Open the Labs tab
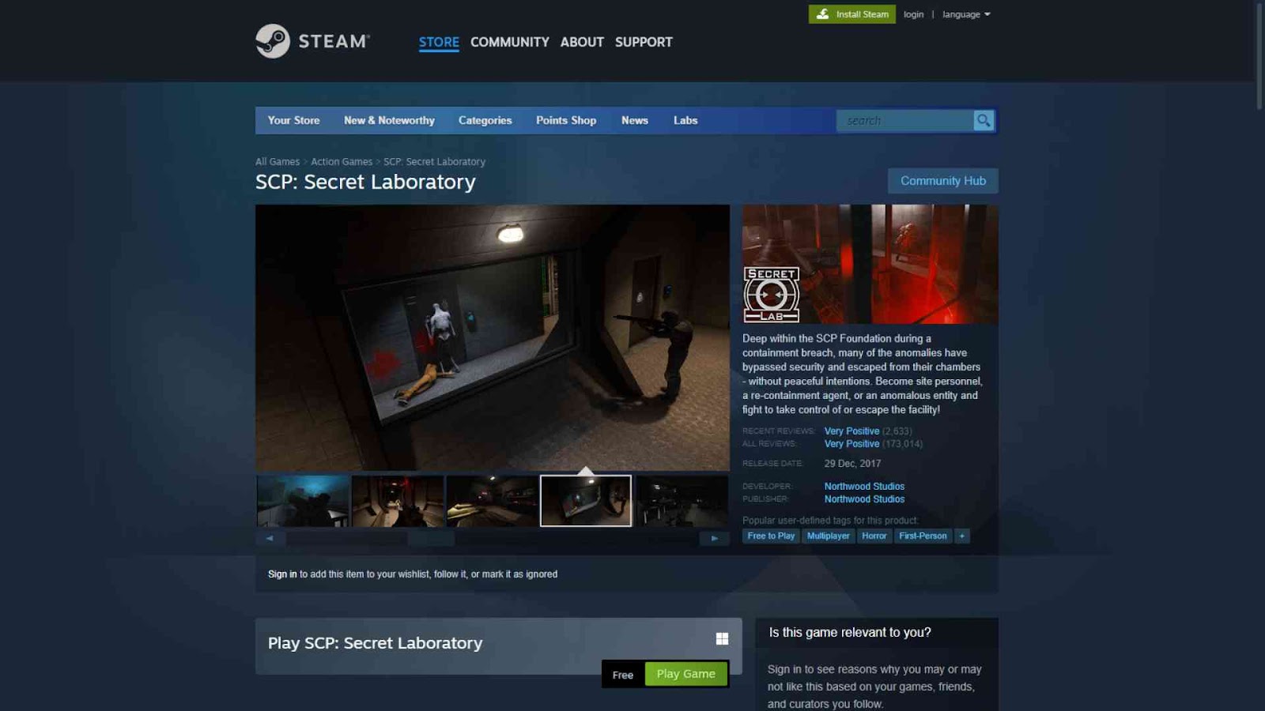The image size is (1265, 711). (x=685, y=120)
